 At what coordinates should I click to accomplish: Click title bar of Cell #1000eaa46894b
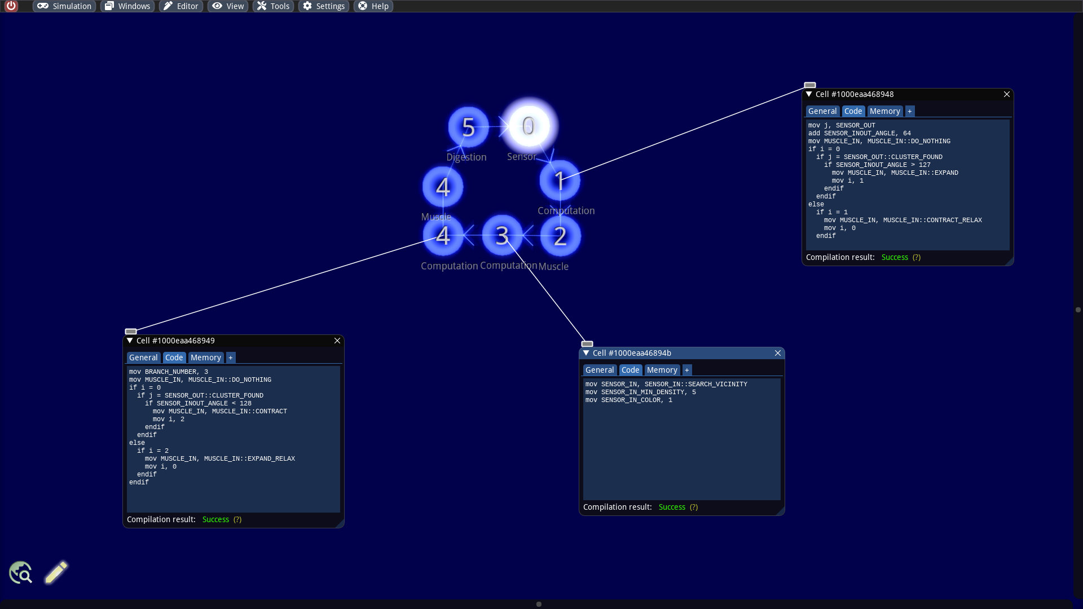[681, 353]
